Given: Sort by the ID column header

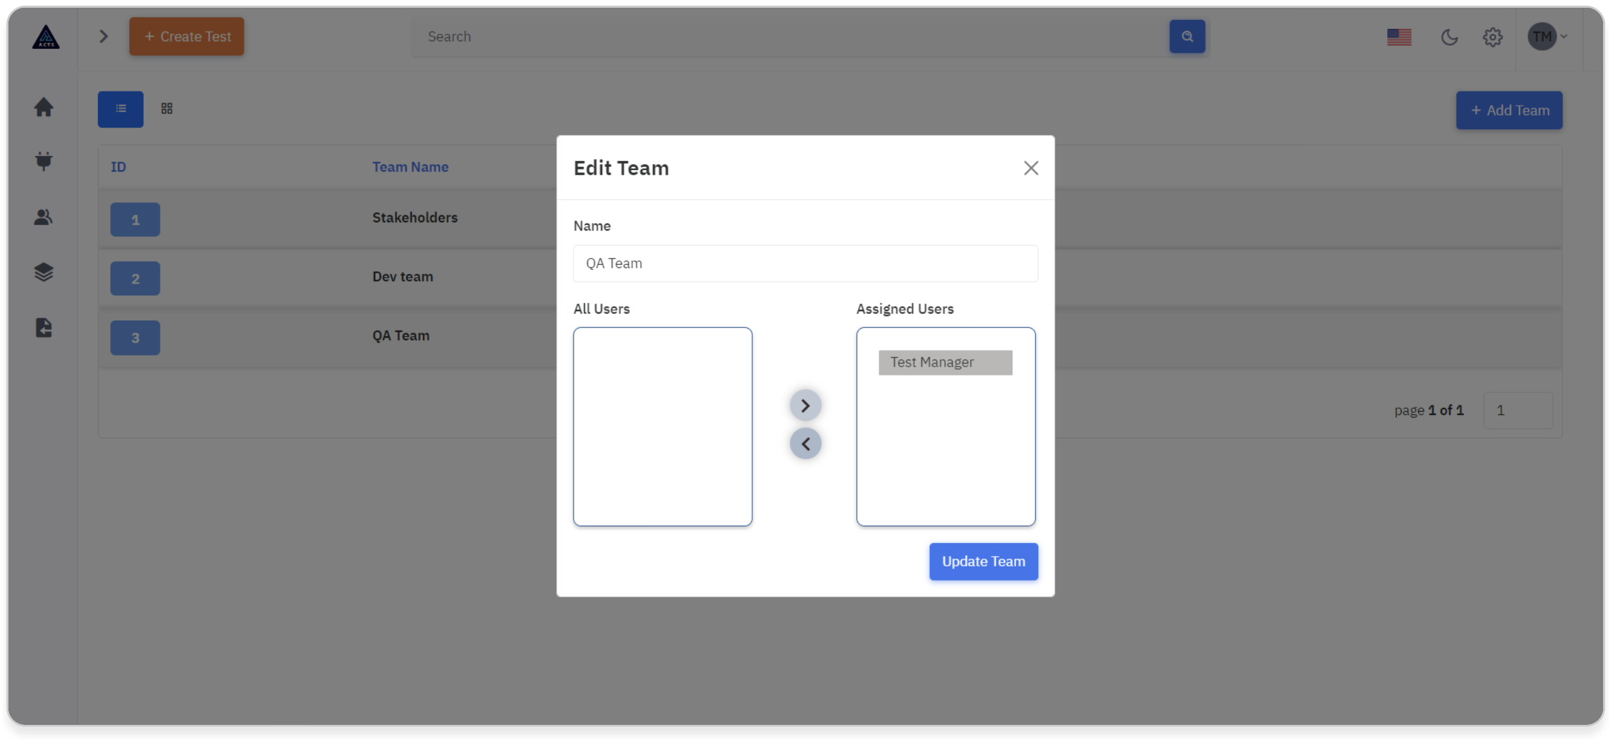Looking at the screenshot, I should pyautogui.click(x=119, y=167).
